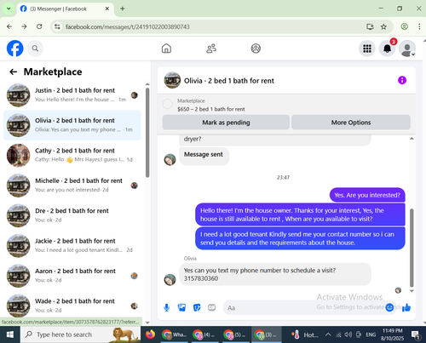
Task: Click the 23:47 timestamp
Action: [x=283, y=177]
